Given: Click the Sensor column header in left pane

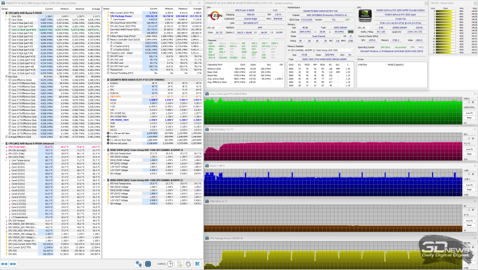Looking at the screenshot, I should (19, 9).
